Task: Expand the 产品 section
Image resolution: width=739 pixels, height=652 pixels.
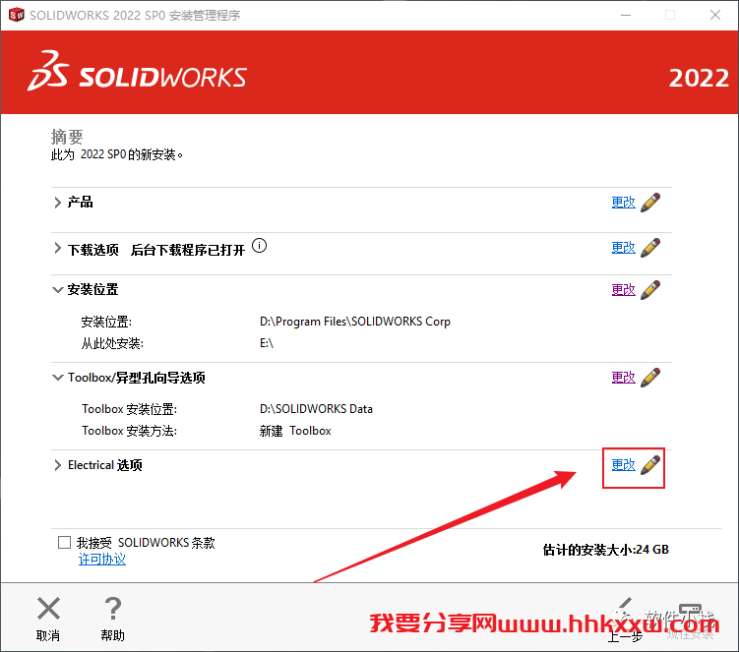Action: pyautogui.click(x=57, y=203)
